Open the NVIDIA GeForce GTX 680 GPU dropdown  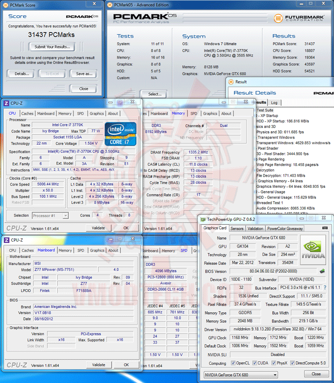point(241,375)
